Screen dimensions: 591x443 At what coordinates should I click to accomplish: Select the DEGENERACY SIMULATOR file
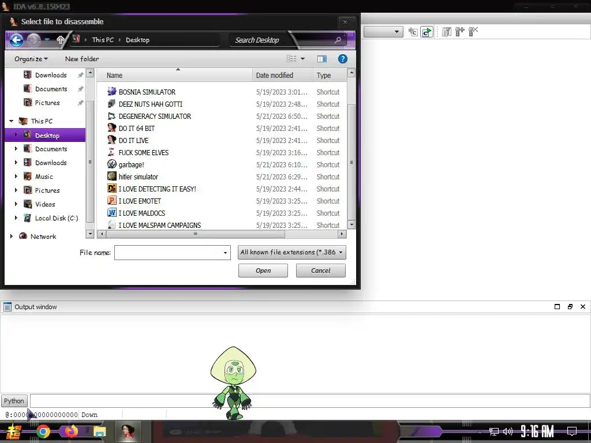(x=155, y=117)
